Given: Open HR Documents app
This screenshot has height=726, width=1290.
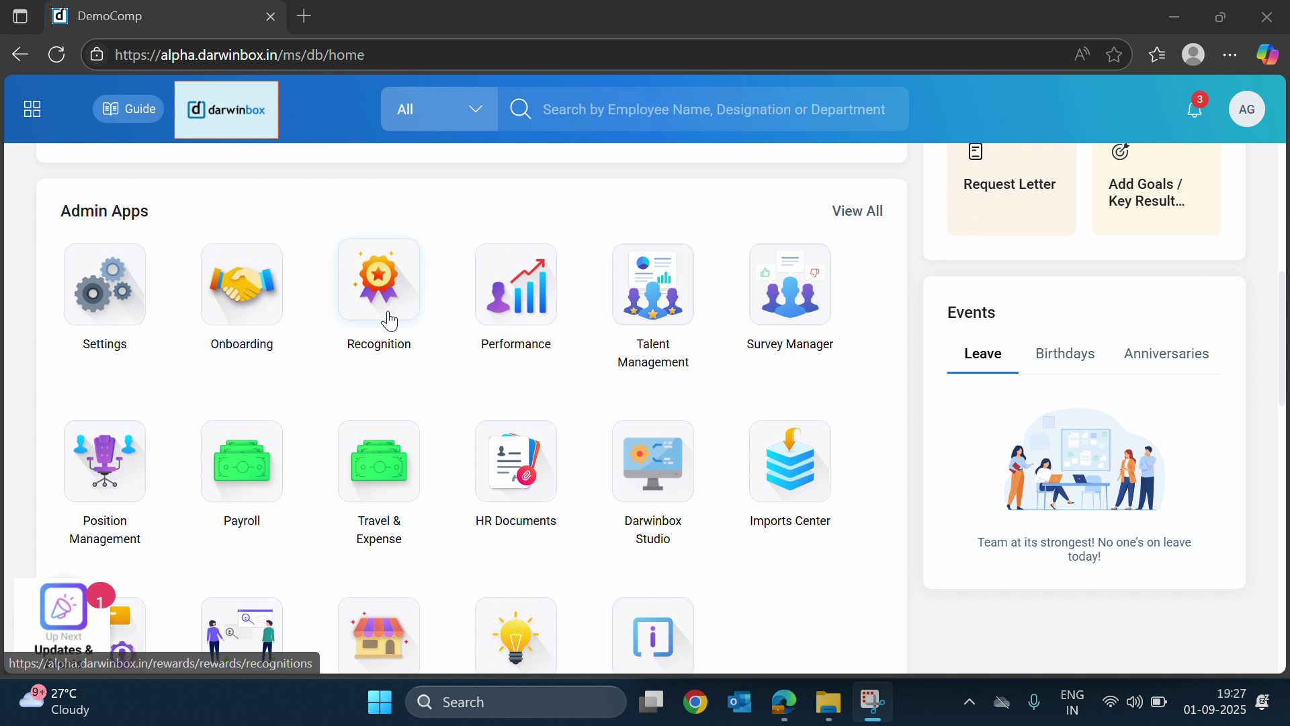Looking at the screenshot, I should 515,461.
